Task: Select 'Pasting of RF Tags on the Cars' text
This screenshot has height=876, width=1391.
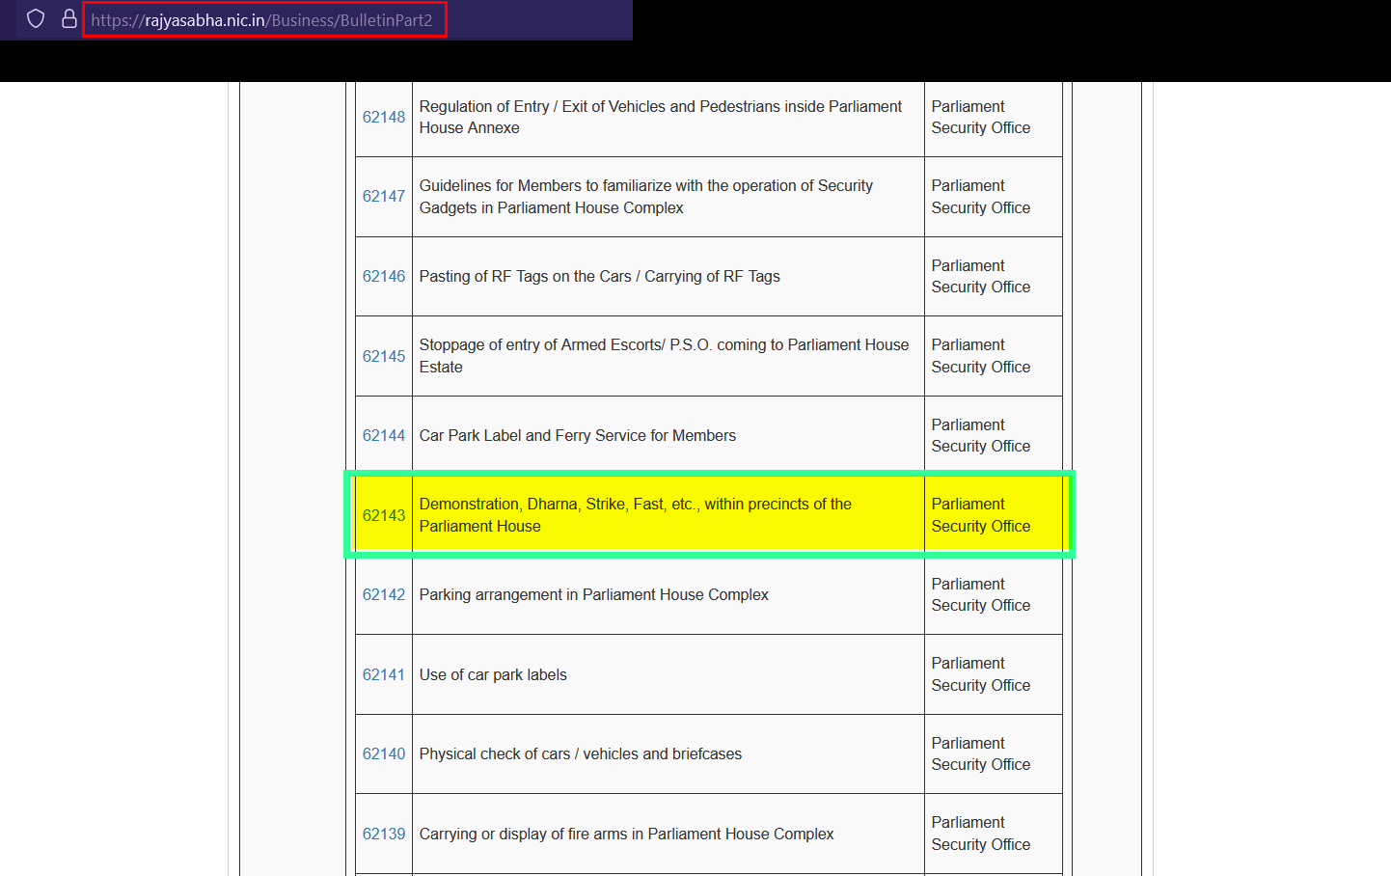Action: tap(600, 276)
